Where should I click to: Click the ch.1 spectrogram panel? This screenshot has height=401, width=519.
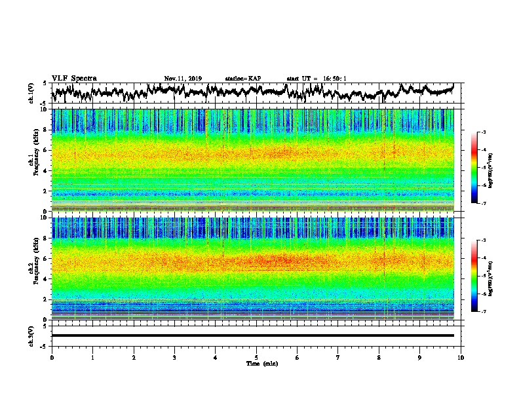[252, 160]
